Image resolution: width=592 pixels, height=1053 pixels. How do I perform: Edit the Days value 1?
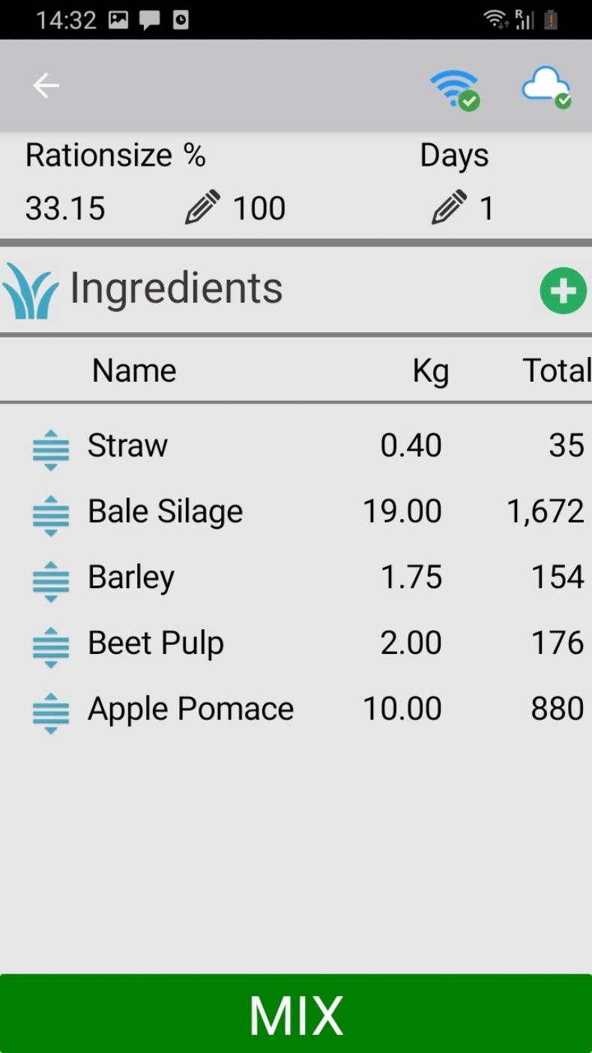point(487,208)
